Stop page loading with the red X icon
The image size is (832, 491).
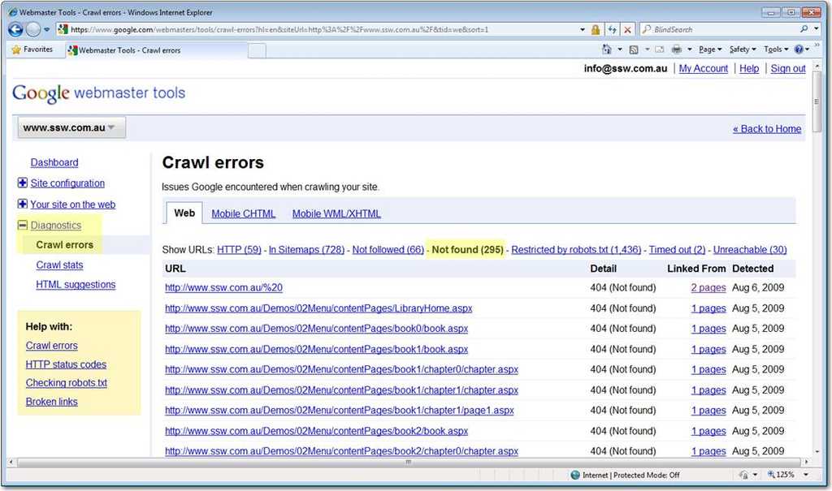pyautogui.click(x=627, y=29)
